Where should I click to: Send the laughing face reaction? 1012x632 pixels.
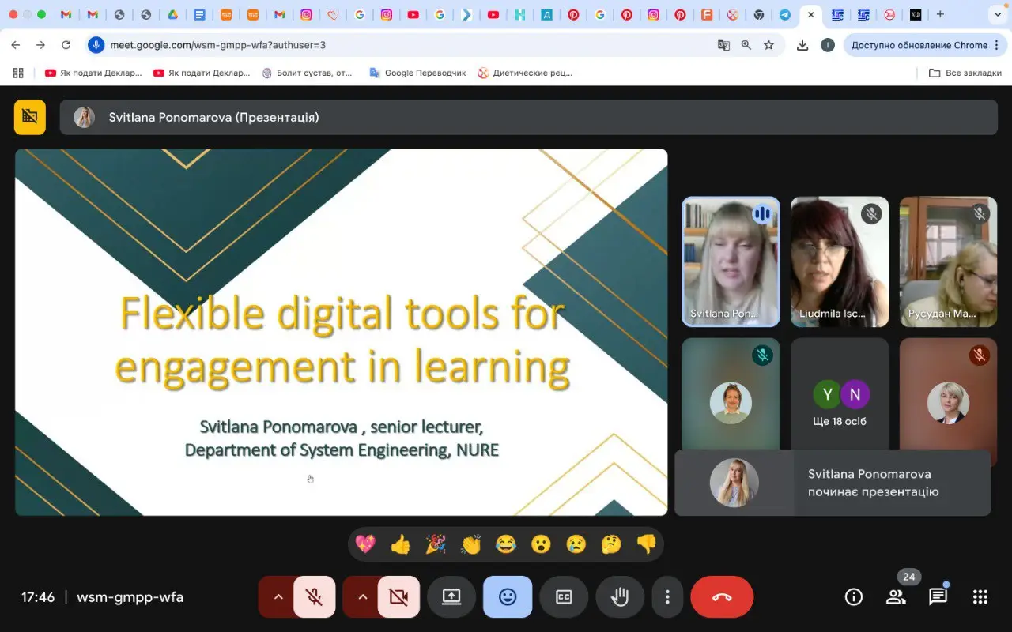(x=506, y=544)
